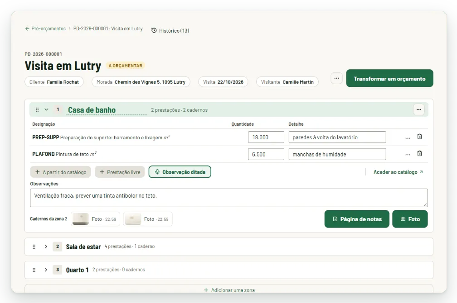This screenshot has height=303, width=457.
Task: Grab the Quarto 1 drag handle
Action: (x=34, y=270)
